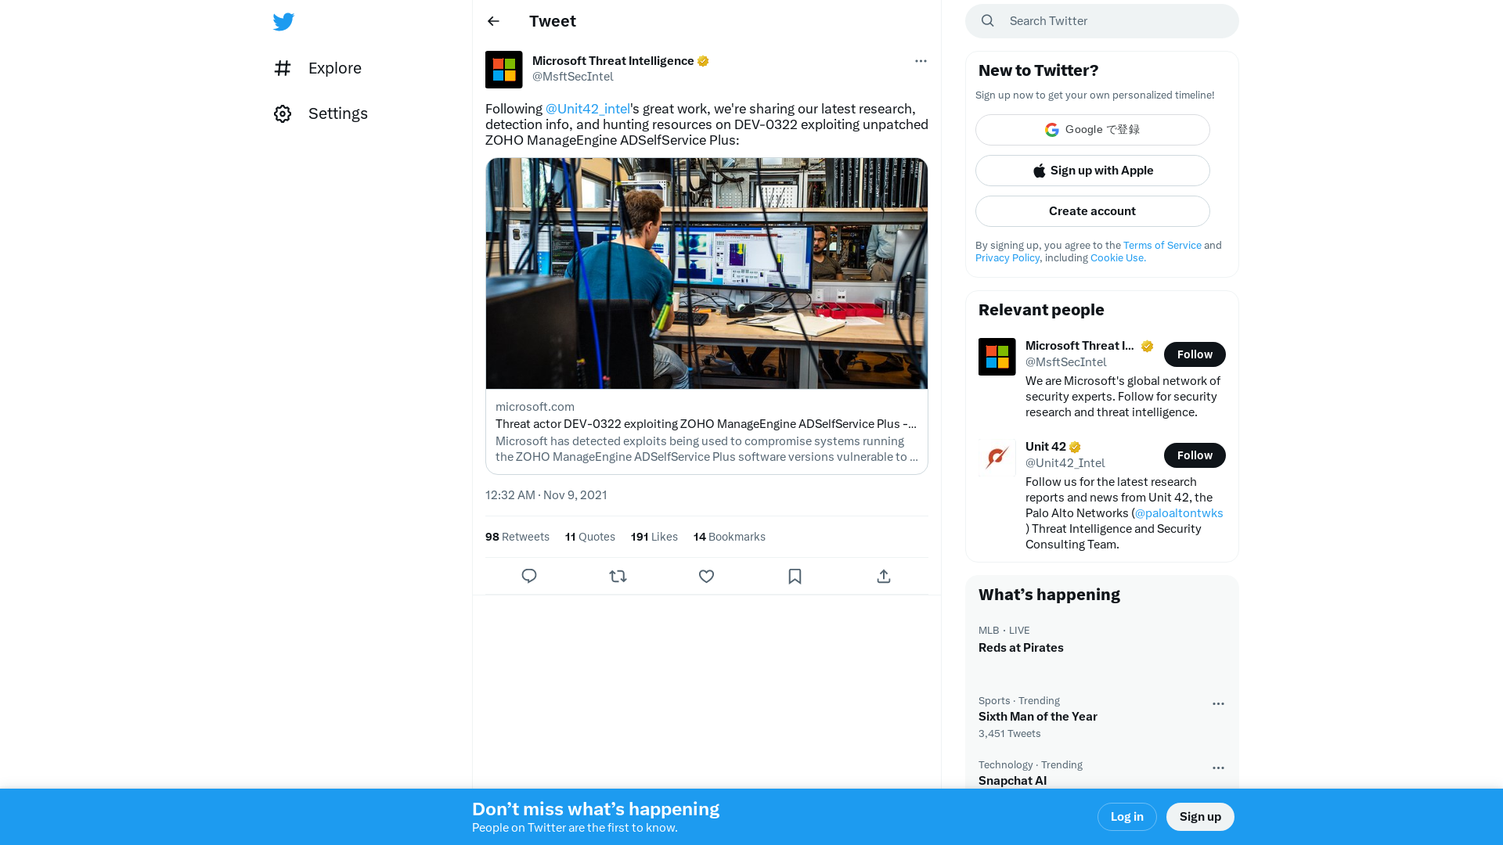Click Sign up with Apple
Image resolution: width=1503 pixels, height=845 pixels.
pos(1093,171)
